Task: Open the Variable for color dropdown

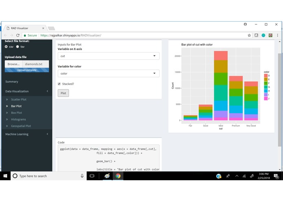Action: point(108,74)
